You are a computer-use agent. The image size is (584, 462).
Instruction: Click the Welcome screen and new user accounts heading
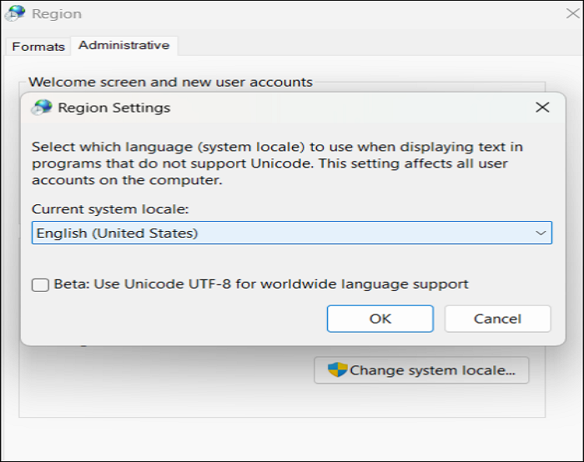click(x=170, y=83)
